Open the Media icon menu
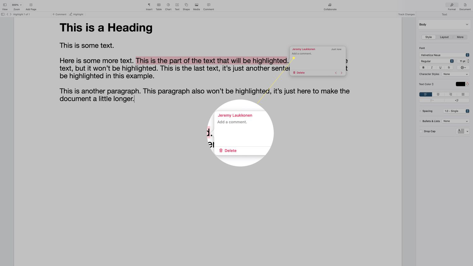The width and height of the screenshot is (473, 266). [196, 5]
